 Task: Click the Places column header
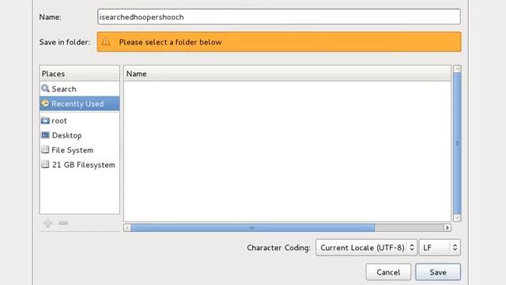coord(79,74)
